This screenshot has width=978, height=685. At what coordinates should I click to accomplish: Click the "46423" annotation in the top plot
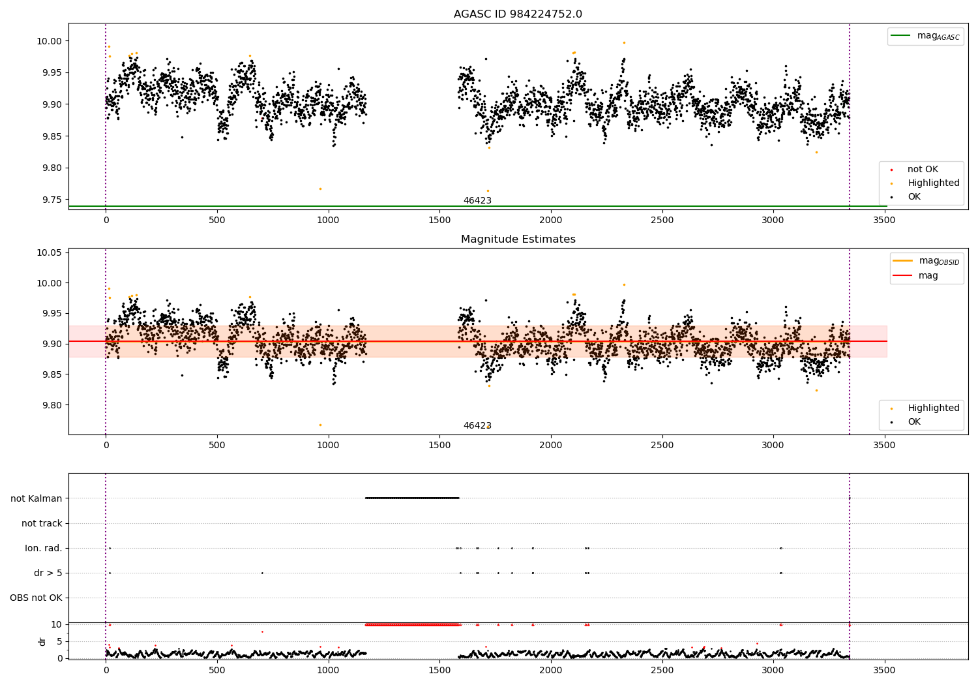pos(477,200)
